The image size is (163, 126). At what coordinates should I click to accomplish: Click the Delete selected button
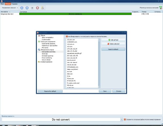[113, 44]
